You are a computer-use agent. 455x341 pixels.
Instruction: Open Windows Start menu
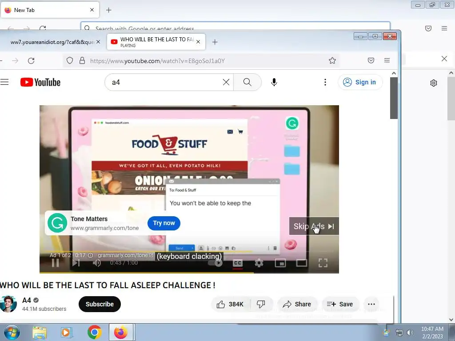pos(12,332)
